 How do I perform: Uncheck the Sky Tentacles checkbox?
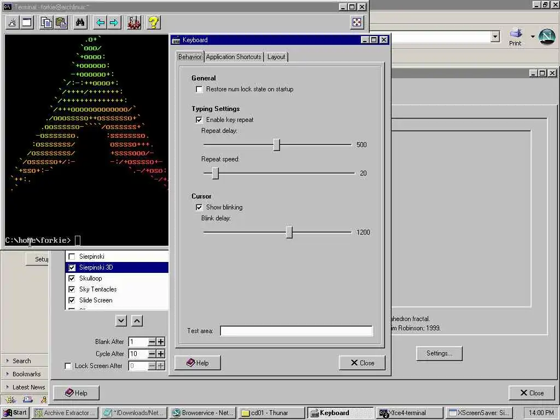pos(72,289)
